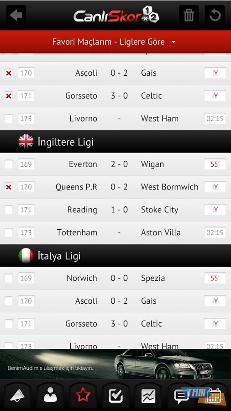The width and height of the screenshot is (231, 411).
Task: Uncheck the Gorsseto vs Celtic marked checkbox
Action: pos(9,96)
